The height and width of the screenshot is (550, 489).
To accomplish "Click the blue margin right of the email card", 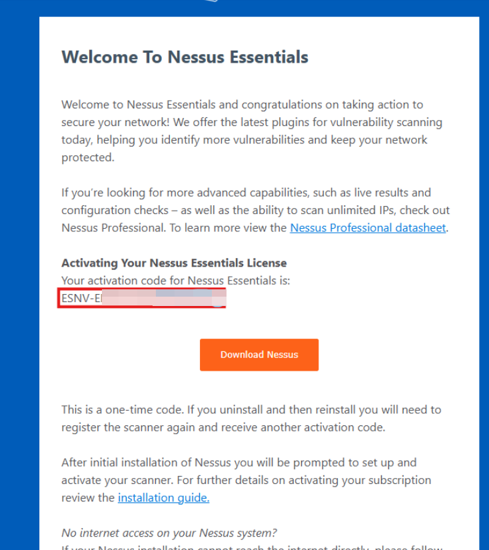I will coord(484,267).
